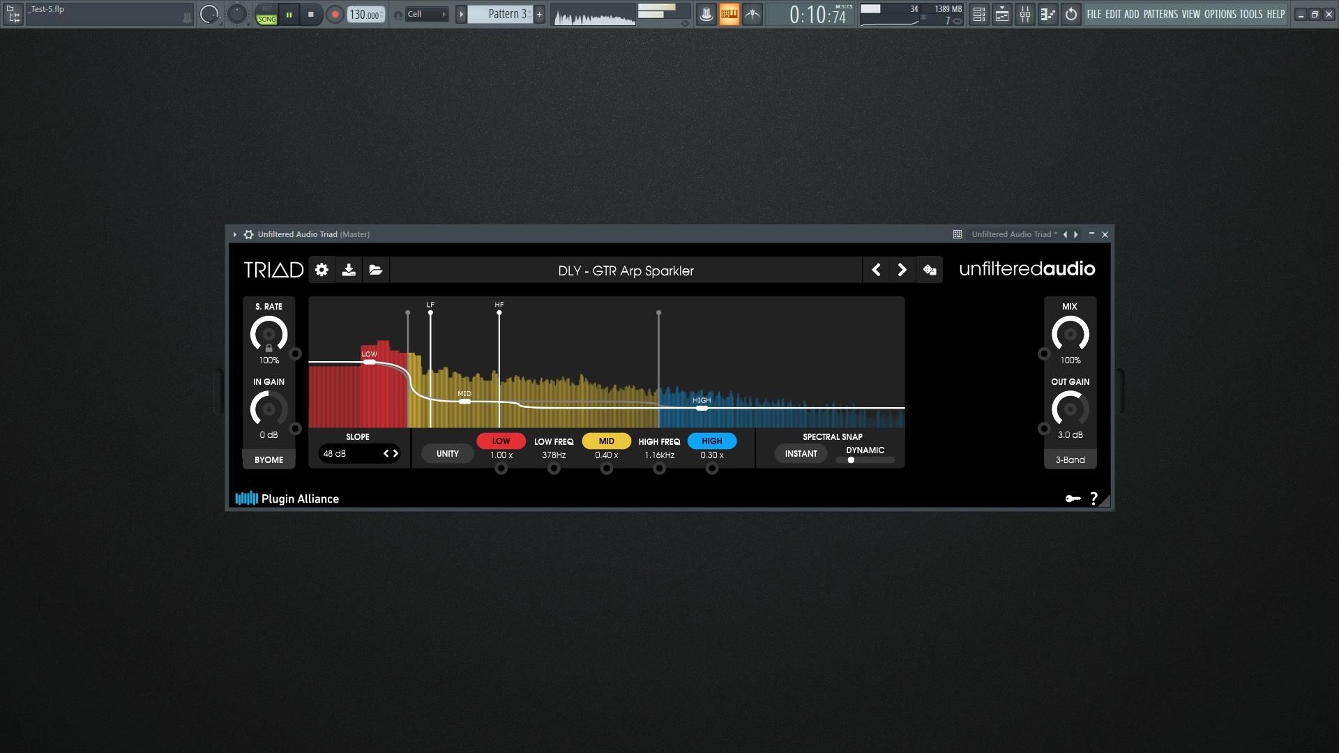Image resolution: width=1339 pixels, height=753 pixels.
Task: Open the EDIT menu
Action: [x=1113, y=14]
